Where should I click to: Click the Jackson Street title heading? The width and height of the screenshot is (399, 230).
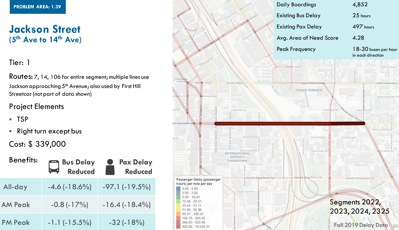(45, 29)
